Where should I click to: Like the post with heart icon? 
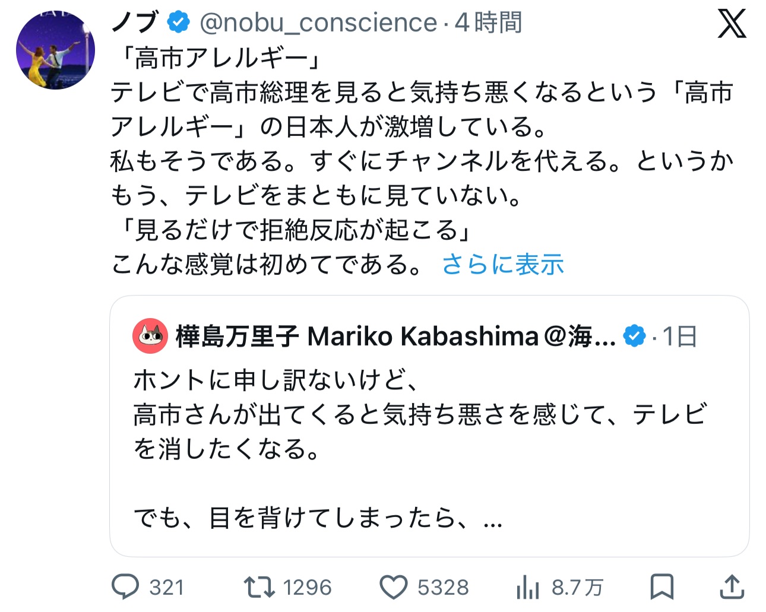click(x=394, y=587)
